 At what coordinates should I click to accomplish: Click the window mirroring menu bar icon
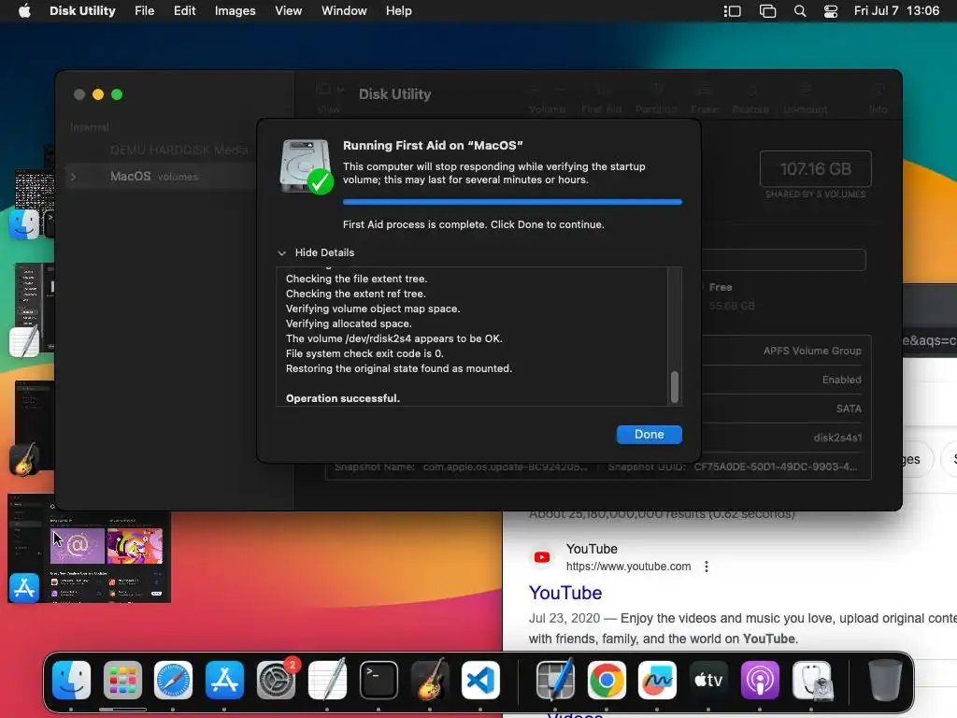pyautogui.click(x=767, y=11)
